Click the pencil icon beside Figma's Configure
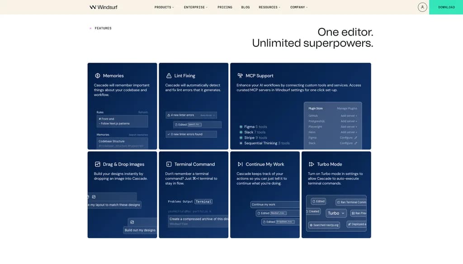 [355, 138]
